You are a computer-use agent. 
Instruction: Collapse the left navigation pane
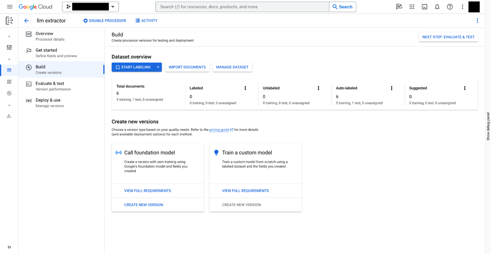(9, 247)
